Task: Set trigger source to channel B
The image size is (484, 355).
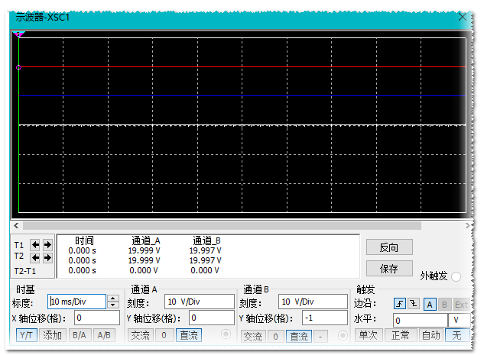Action: coord(444,305)
